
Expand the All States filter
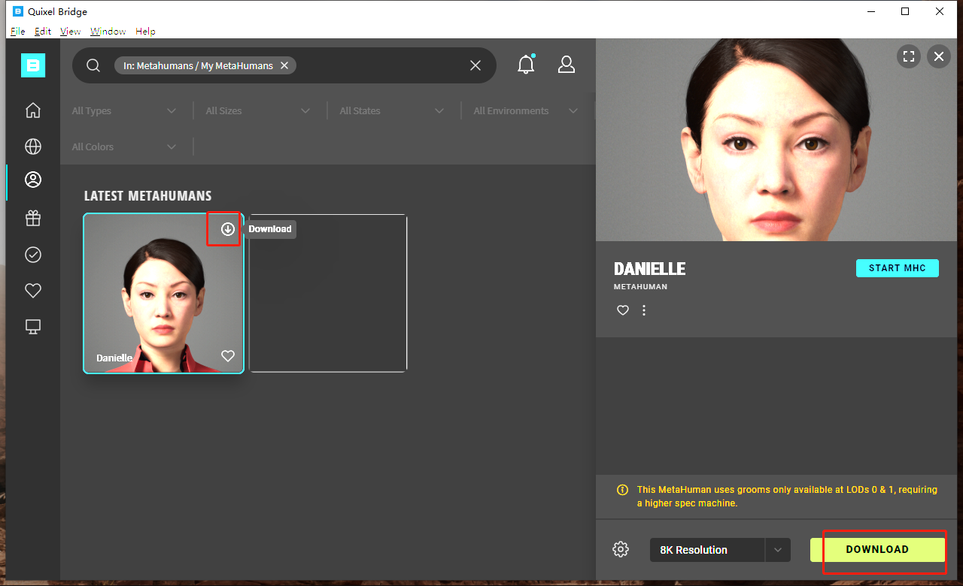tap(392, 110)
